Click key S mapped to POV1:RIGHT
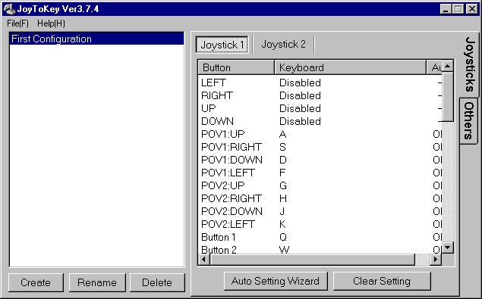This screenshot has width=482, height=299. click(282, 147)
